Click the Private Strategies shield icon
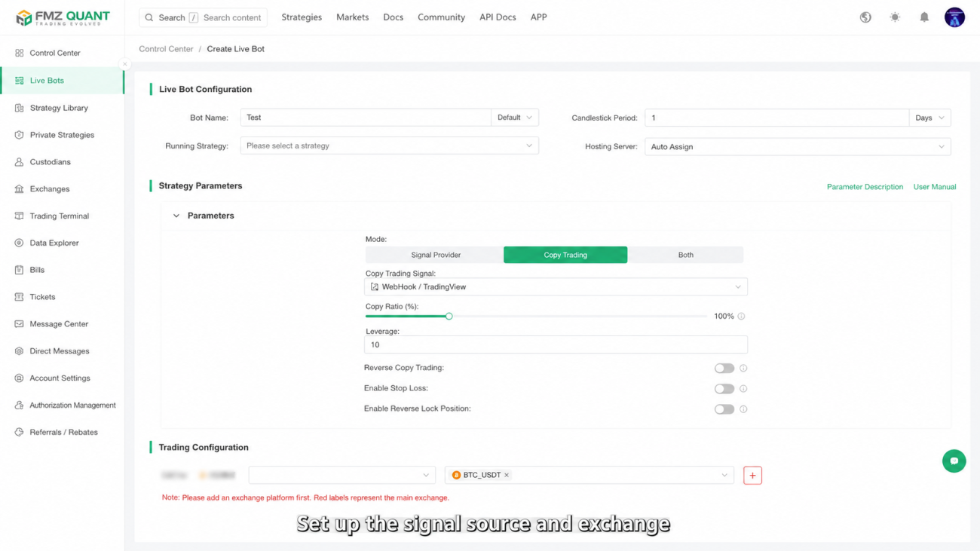This screenshot has width=980, height=551. [x=19, y=135]
